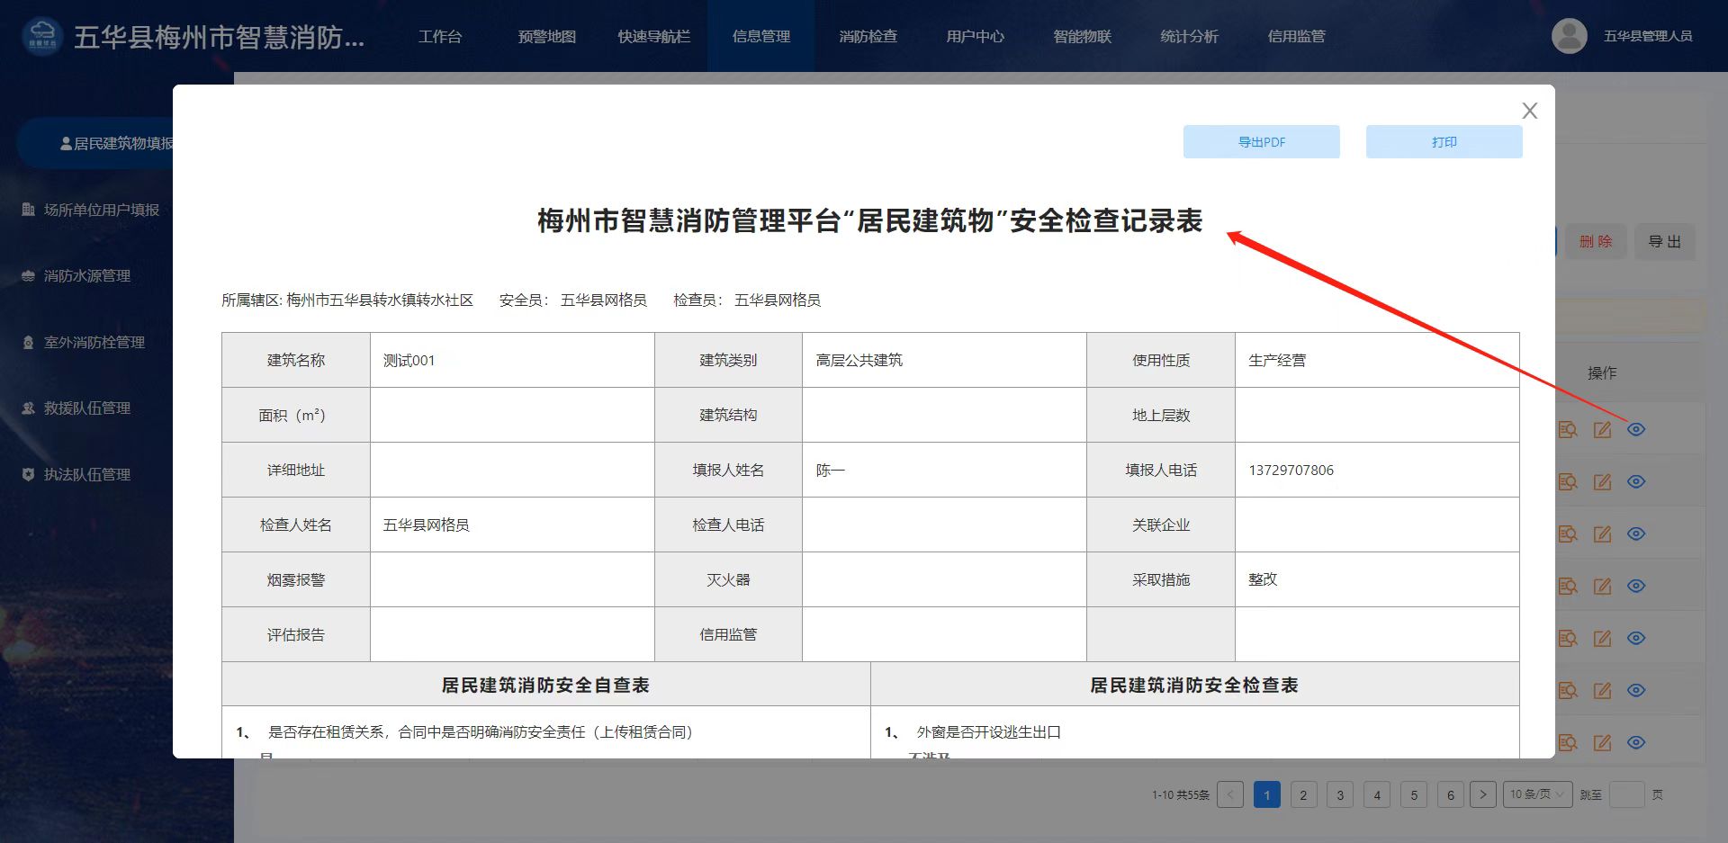Open the 智能物联 menu
The height and width of the screenshot is (843, 1728).
(1083, 36)
